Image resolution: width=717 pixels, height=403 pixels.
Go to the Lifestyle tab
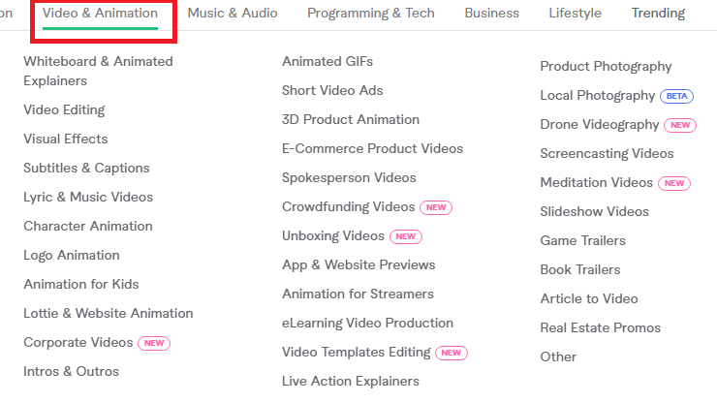[575, 14]
